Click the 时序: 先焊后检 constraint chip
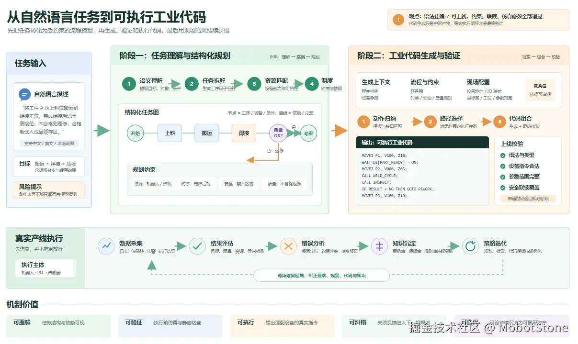The image size is (578, 344). pyautogui.click(x=196, y=183)
